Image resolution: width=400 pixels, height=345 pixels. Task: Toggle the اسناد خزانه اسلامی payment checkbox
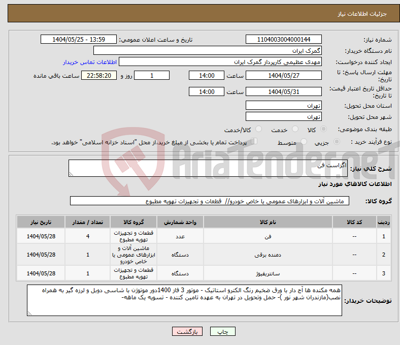coord(254,141)
